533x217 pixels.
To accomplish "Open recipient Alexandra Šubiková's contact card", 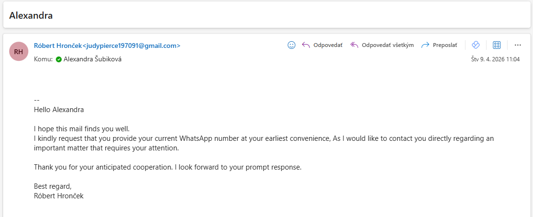I will tap(92, 59).
